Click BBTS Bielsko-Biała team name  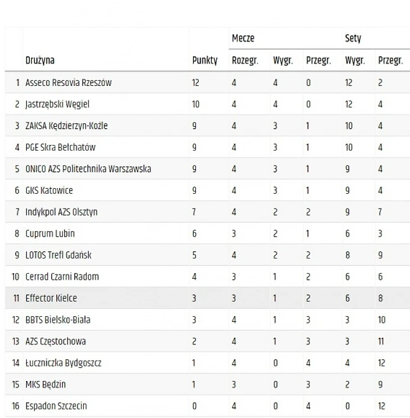click(x=58, y=320)
